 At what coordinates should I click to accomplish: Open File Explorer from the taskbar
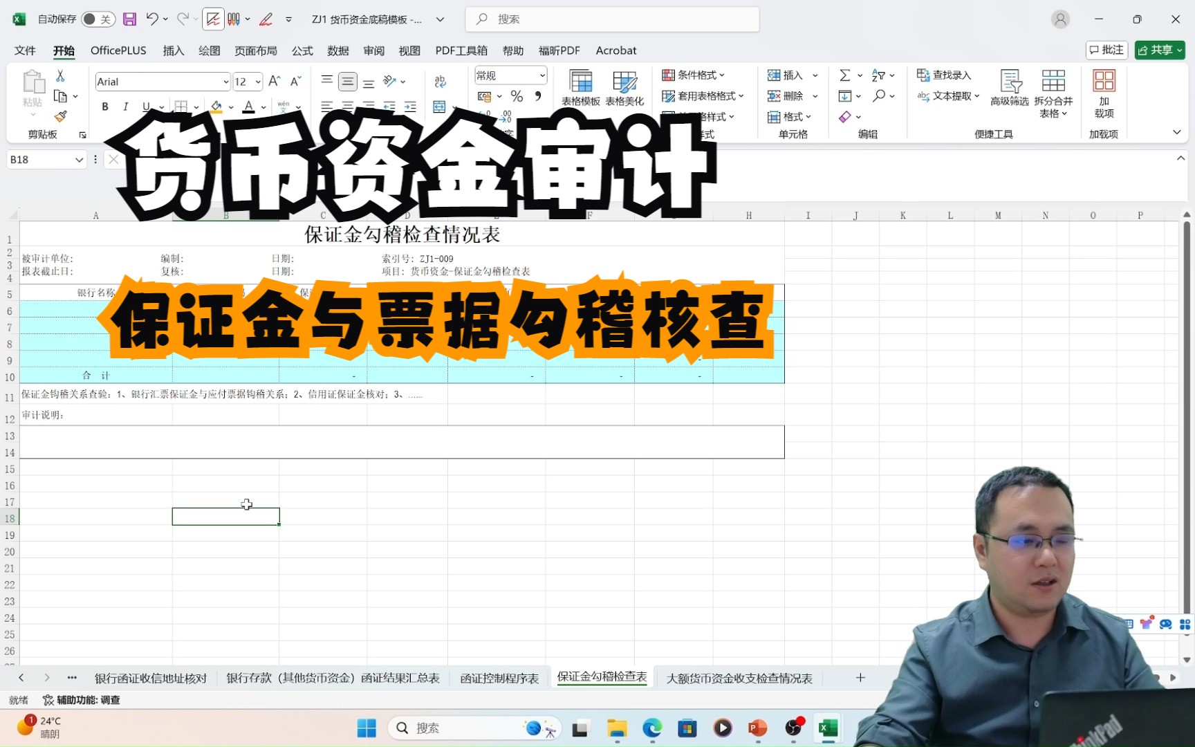click(617, 728)
